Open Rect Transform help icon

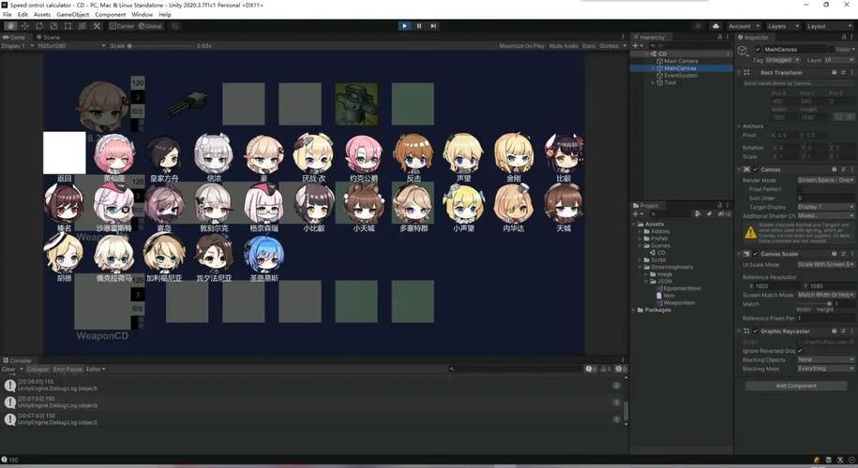point(835,72)
